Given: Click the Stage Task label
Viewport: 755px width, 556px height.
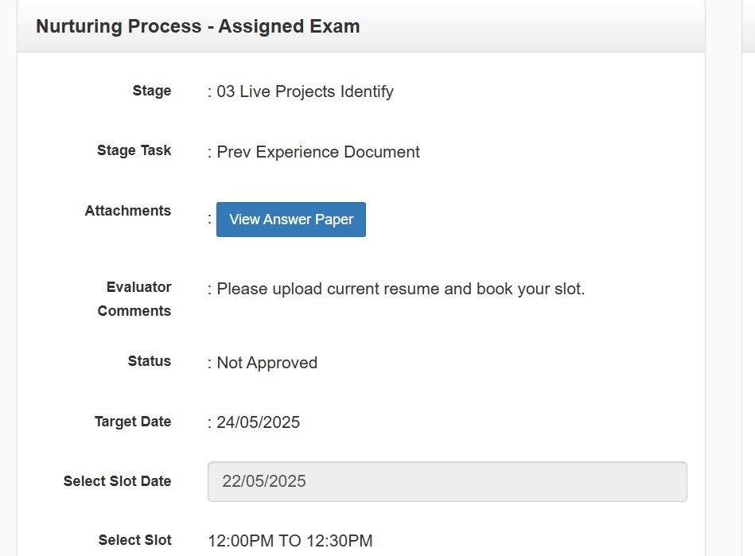Looking at the screenshot, I should (x=134, y=150).
